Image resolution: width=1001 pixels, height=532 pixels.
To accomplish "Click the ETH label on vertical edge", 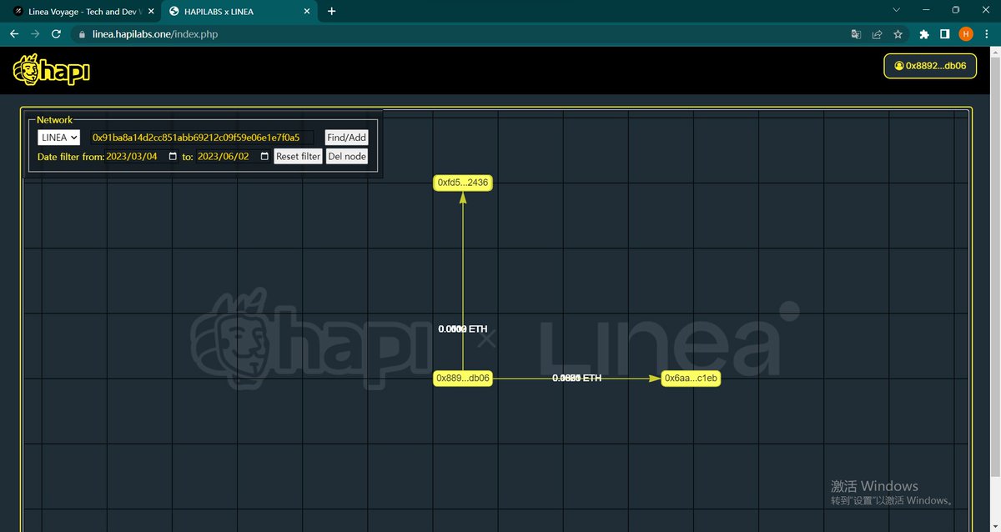I will coord(463,329).
